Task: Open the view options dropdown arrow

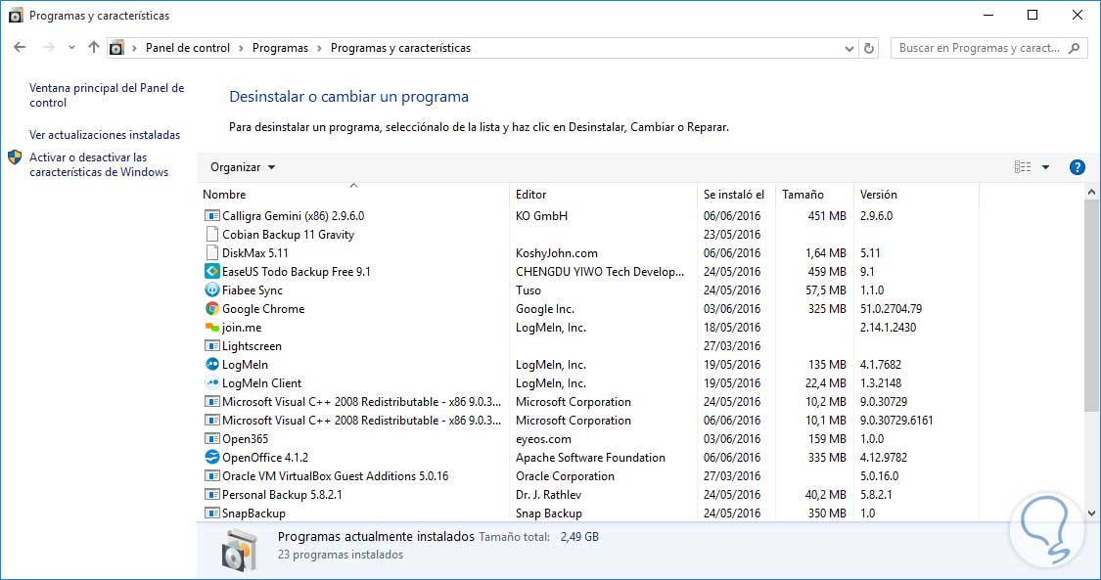Action: [x=1045, y=167]
